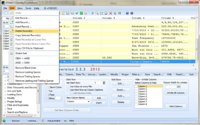Click the Add button next to New Column Name
200x125 pixels.
(x=99, y=98)
